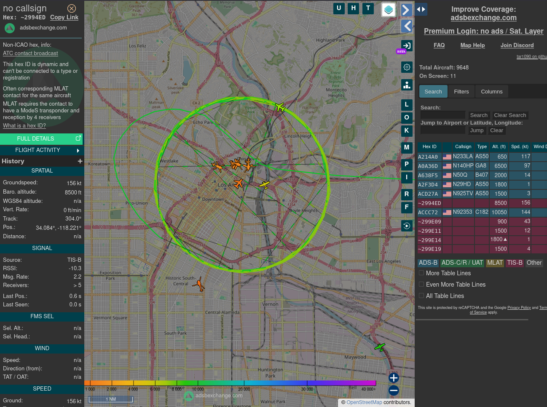Sort table by Spd. (kt) column
The image size is (547, 407).
click(x=520, y=147)
